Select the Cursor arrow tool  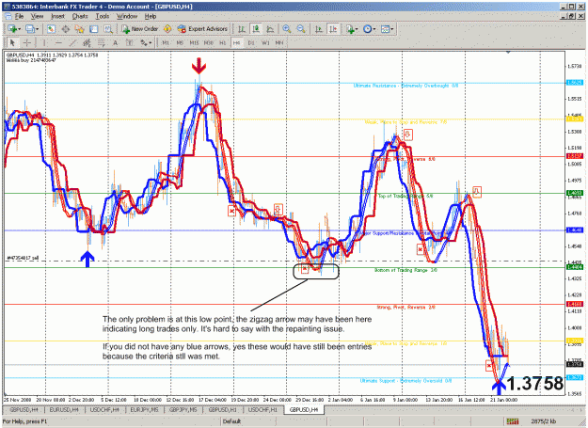coord(12,42)
